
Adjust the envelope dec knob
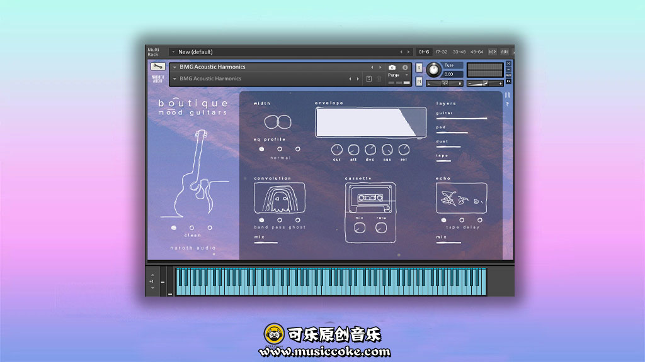tap(370, 150)
